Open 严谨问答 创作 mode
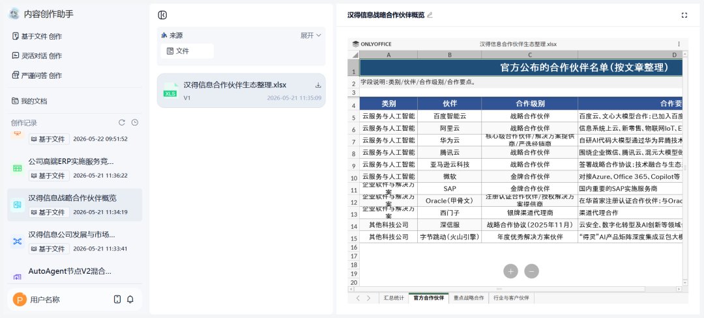This screenshot has width=704, height=318. (x=37, y=75)
